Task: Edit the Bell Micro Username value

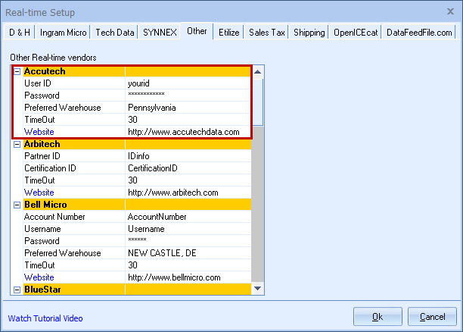Action: point(188,229)
